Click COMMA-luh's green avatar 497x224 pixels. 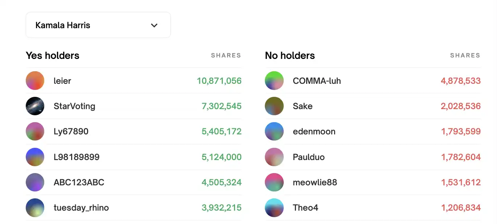point(274,81)
